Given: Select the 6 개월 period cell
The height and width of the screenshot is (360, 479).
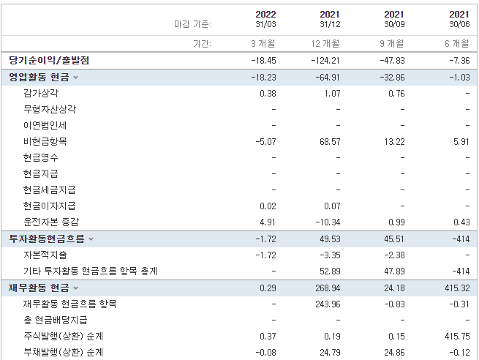Looking at the screenshot, I should coord(457,44).
